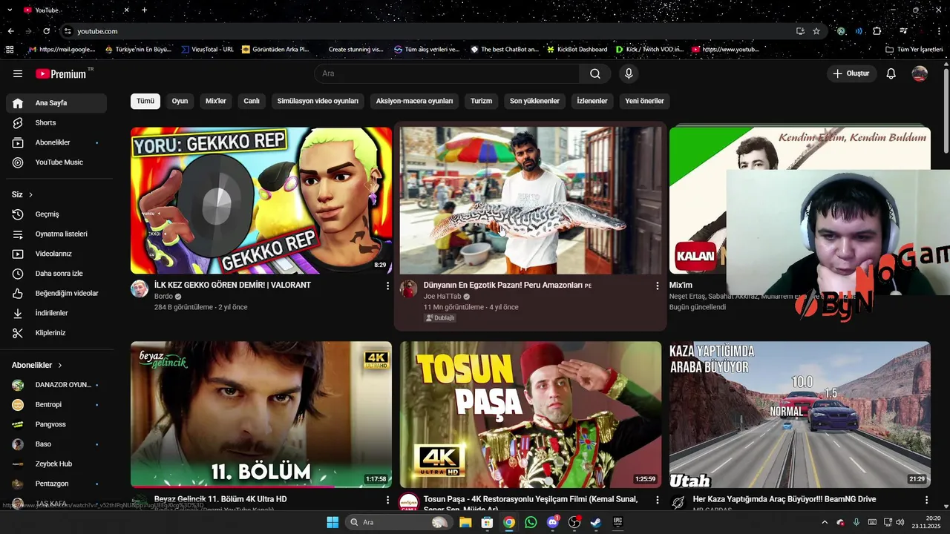
Task: Select the Turizm filter chip
Action: click(481, 101)
